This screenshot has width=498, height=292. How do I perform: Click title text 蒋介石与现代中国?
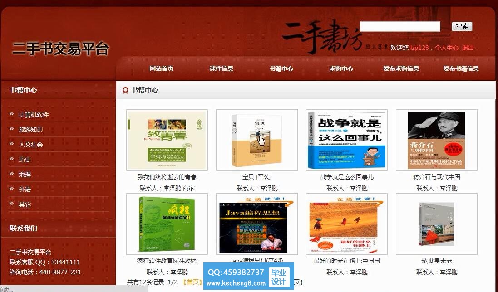[437, 177]
